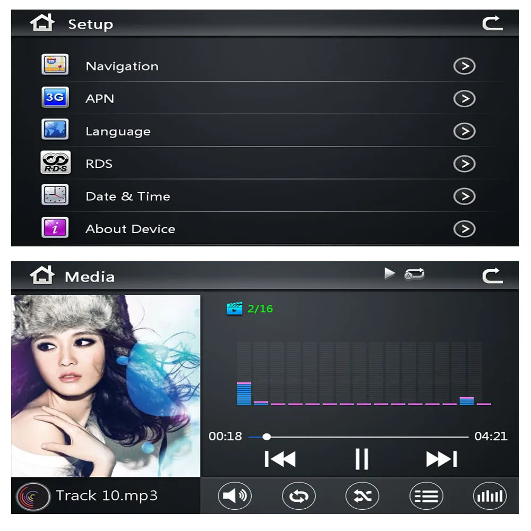
Task: Choose the Navigation menu label
Action: pos(122,66)
